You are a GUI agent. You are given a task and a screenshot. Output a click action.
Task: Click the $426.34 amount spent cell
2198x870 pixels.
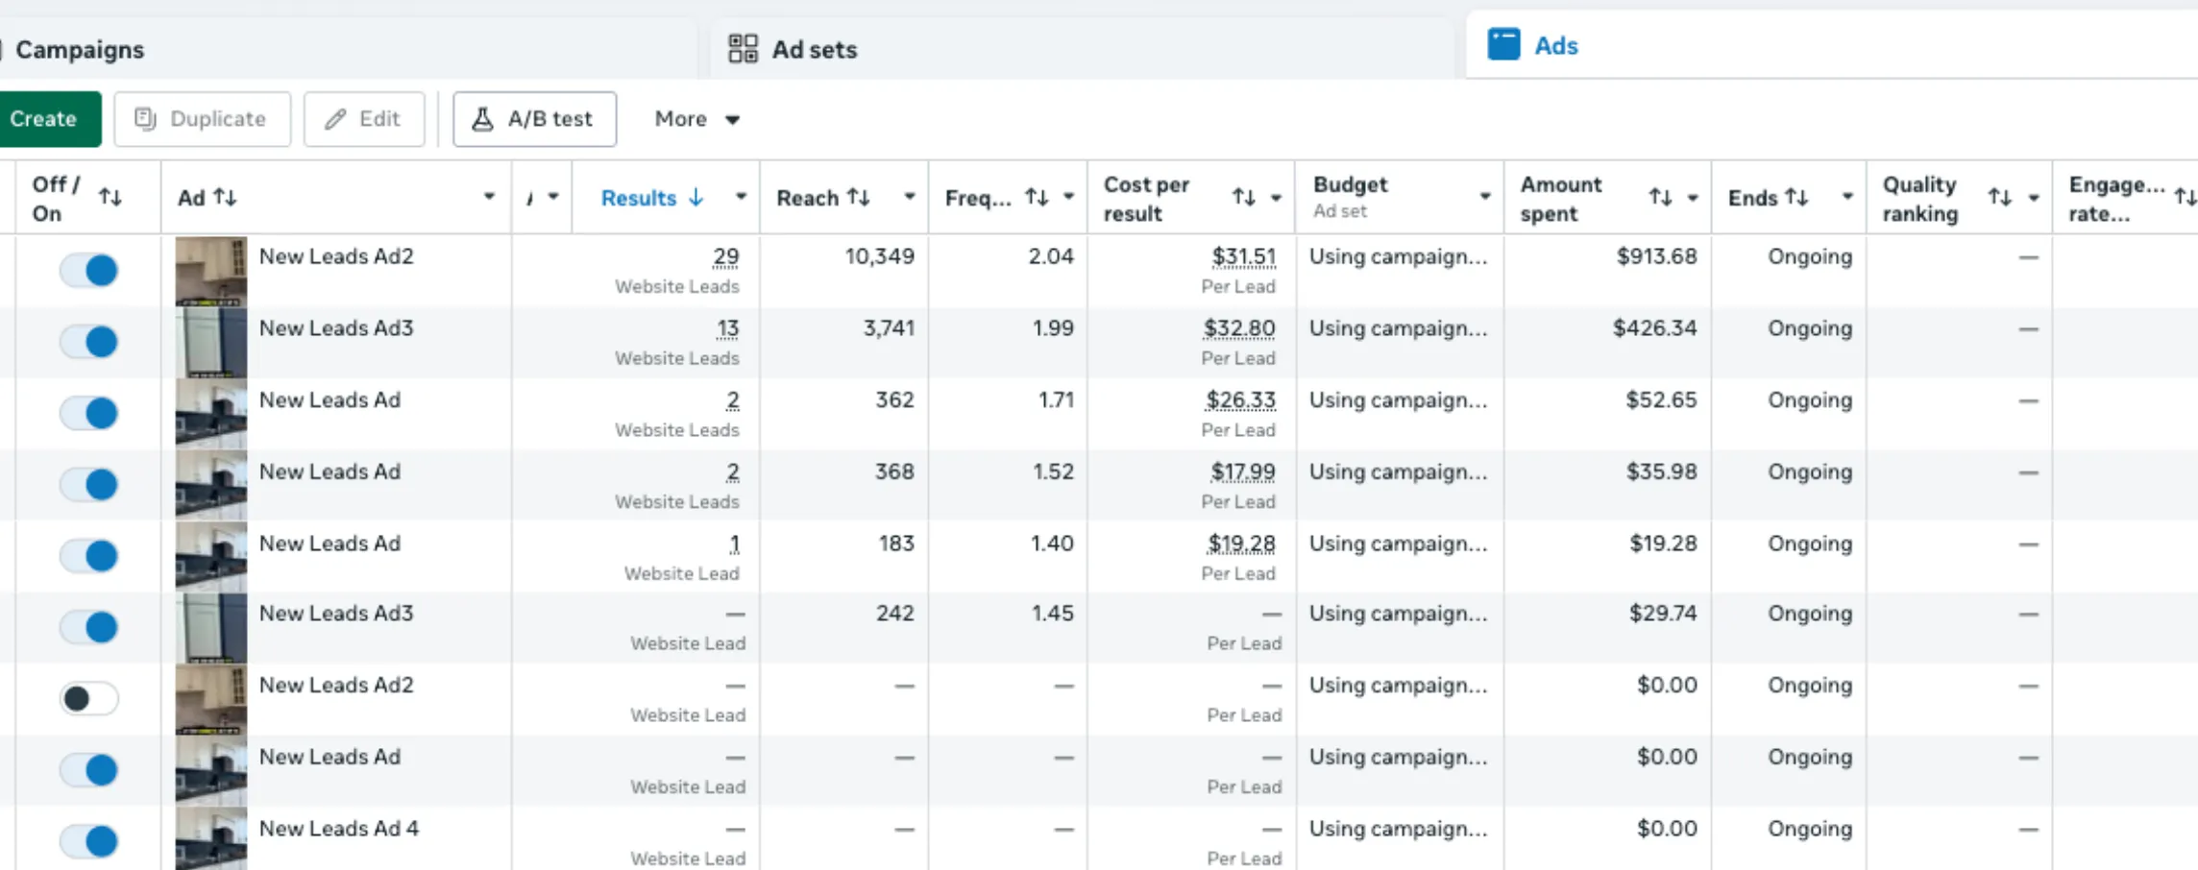[x=1655, y=328]
